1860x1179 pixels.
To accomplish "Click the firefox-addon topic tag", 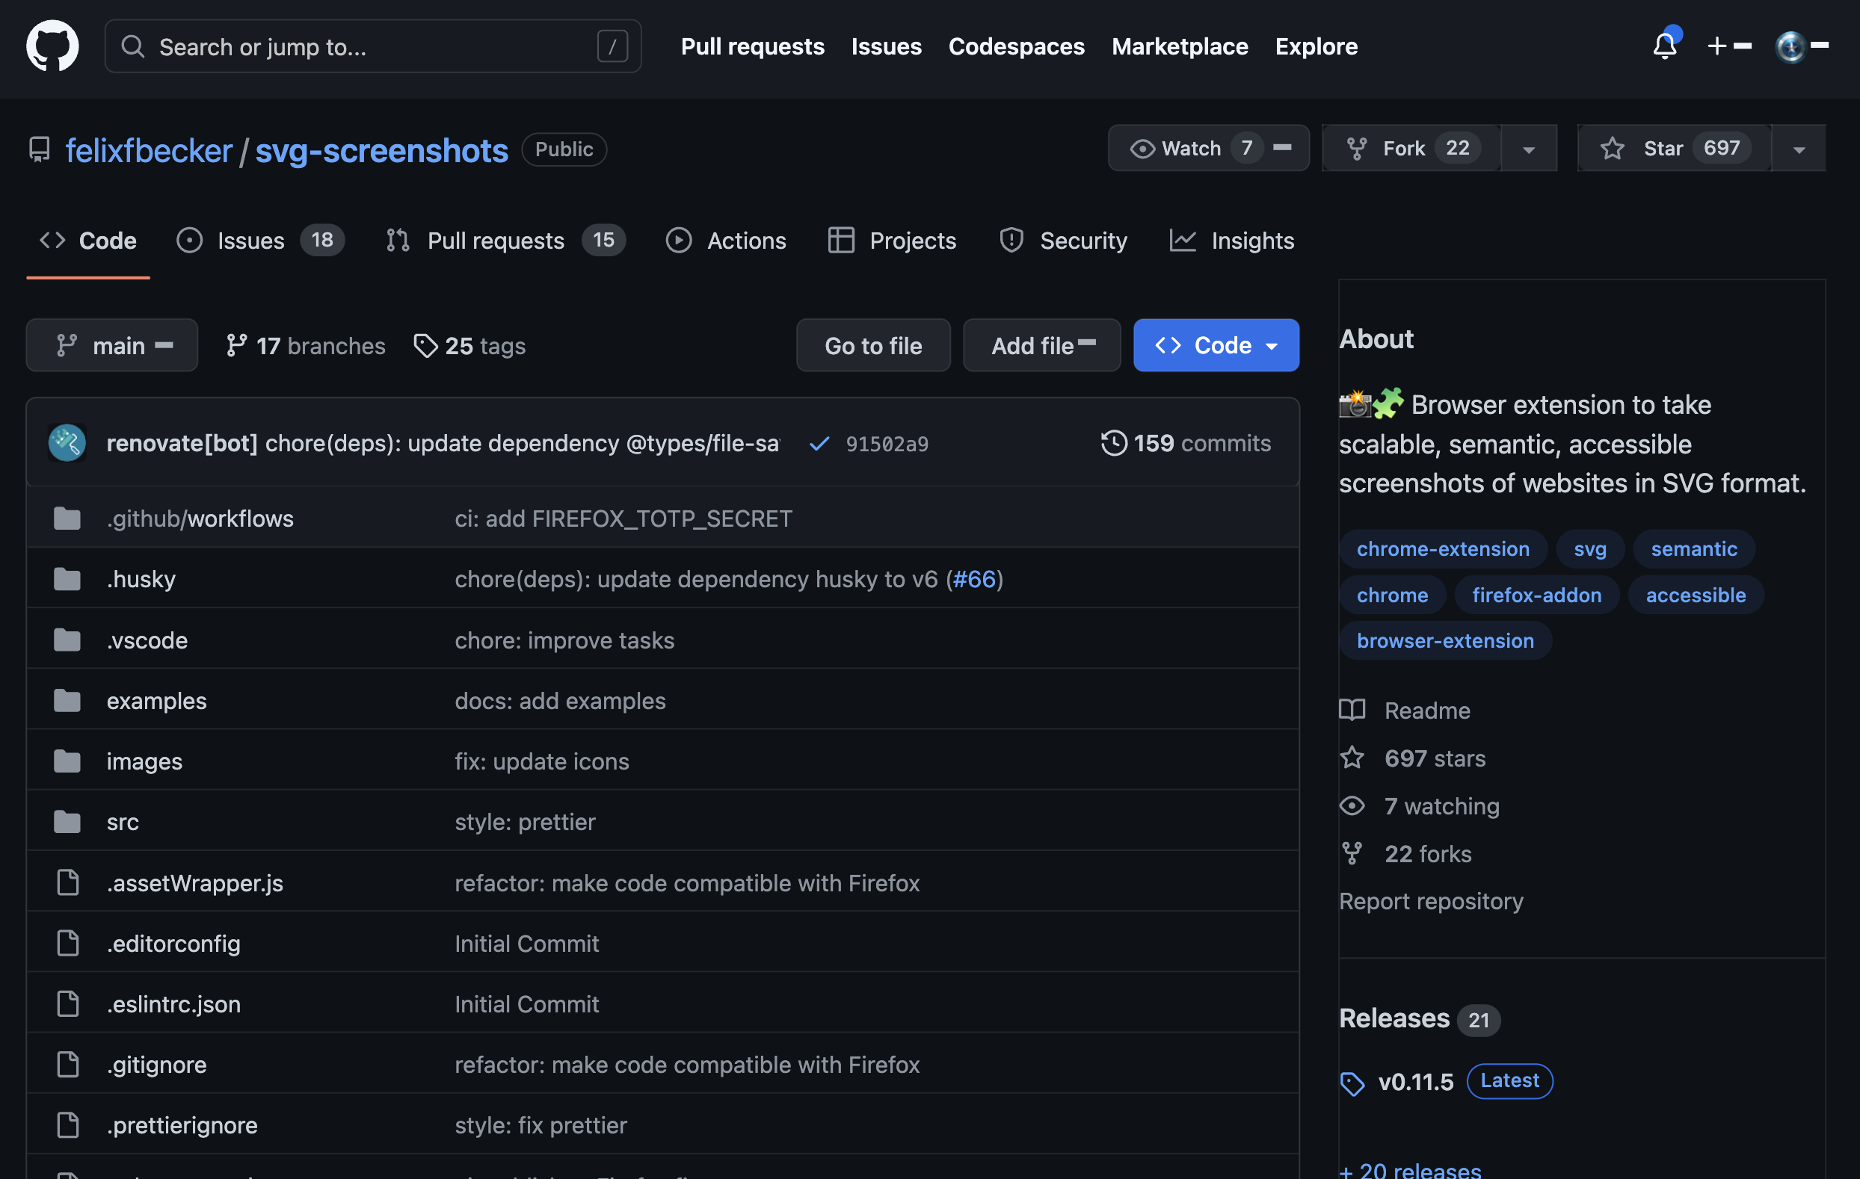I will (1536, 595).
